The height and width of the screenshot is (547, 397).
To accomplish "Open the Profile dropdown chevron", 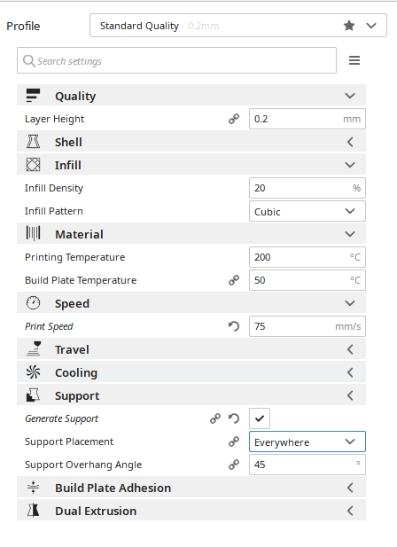I will click(371, 26).
